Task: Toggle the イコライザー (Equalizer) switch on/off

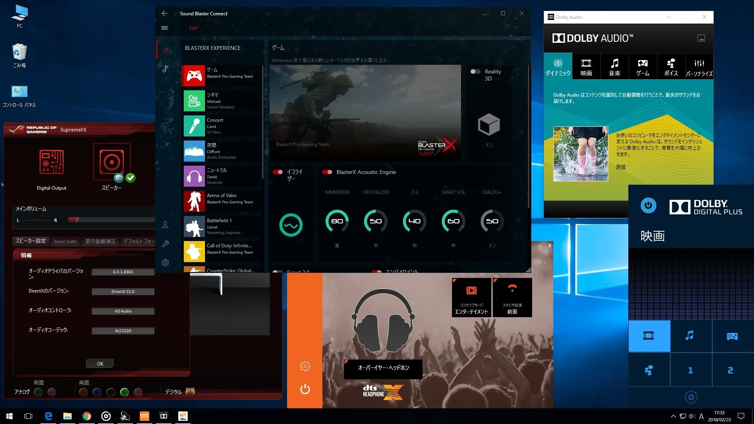Action: coord(277,171)
